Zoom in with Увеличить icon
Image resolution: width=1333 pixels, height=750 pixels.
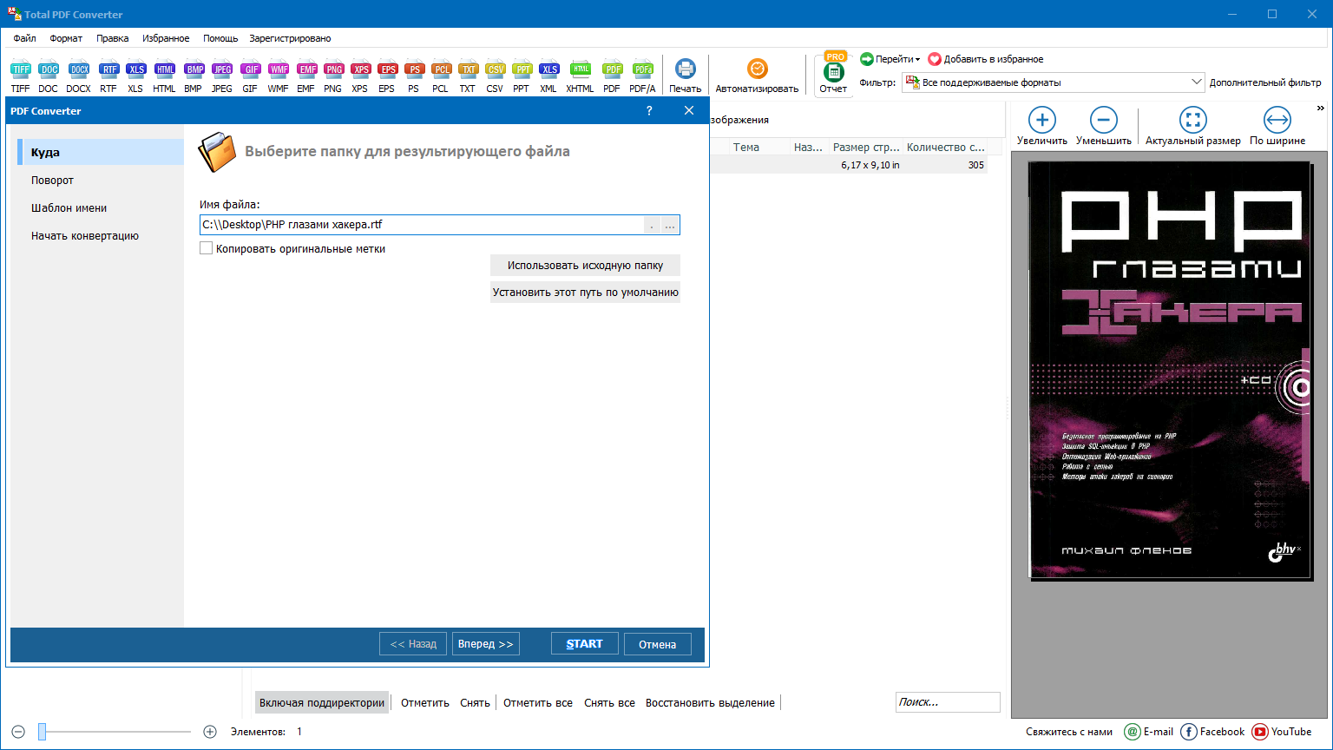[1042, 120]
